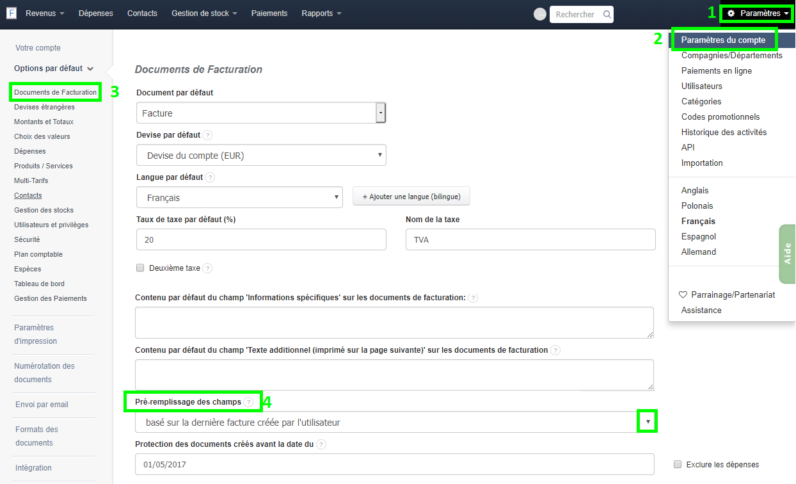Open the Devise du compte (EUR) dropdown
796x484 pixels.
click(261, 155)
